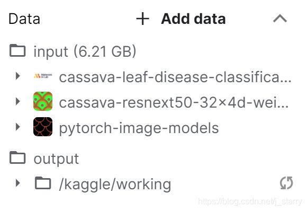Expand the cassava-leaf-disease-classification dataset arrow
307x211 pixels.
coord(18,76)
